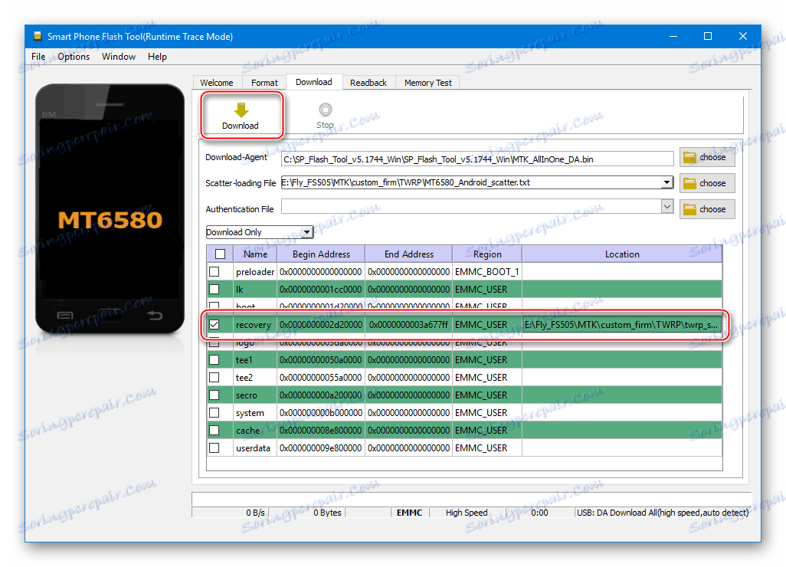This screenshot has height=567, width=786.
Task: Maximize the Flash Tool window
Action: pyautogui.click(x=708, y=36)
